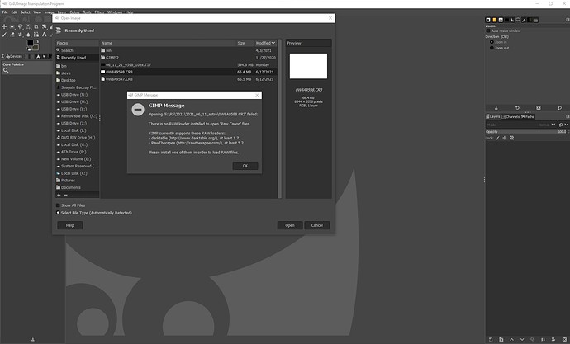Select the Zoom in radio button
This screenshot has width=570, height=344.
click(x=492, y=42)
